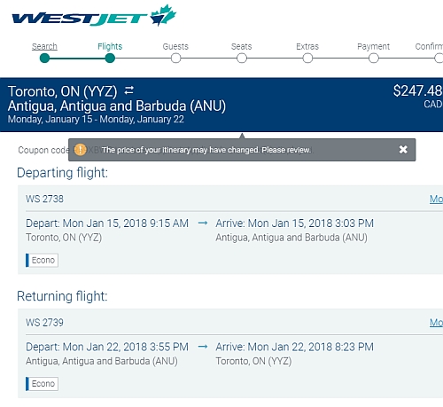The width and height of the screenshot is (443, 407).
Task: Select the Flights step label
Action: (x=110, y=46)
